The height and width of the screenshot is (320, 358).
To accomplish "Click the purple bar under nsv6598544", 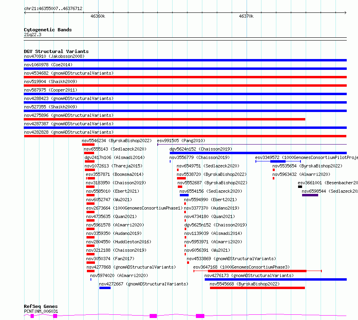I will [x=310, y=195].
